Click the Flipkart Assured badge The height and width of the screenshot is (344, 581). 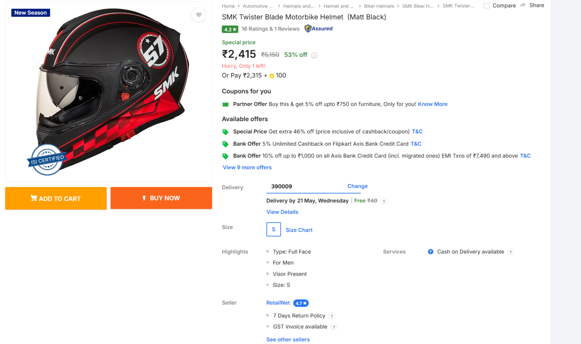click(x=318, y=28)
